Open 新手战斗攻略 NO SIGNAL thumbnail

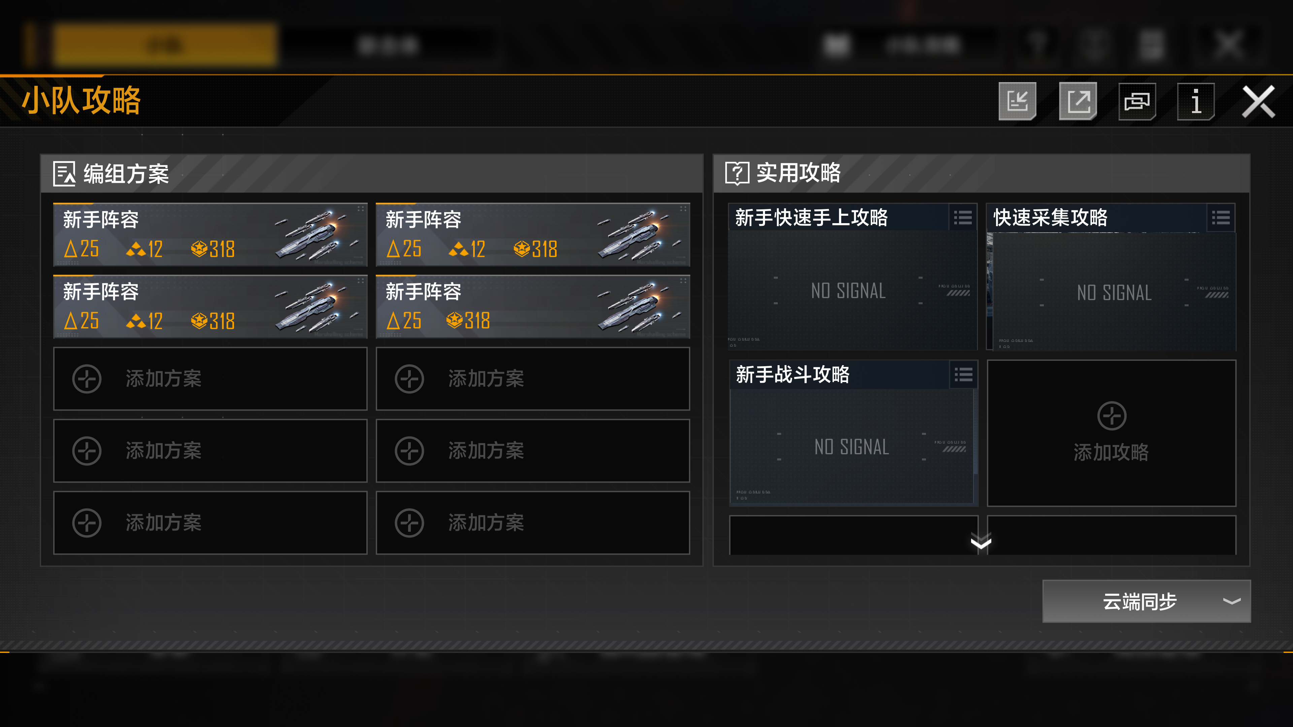point(852,446)
